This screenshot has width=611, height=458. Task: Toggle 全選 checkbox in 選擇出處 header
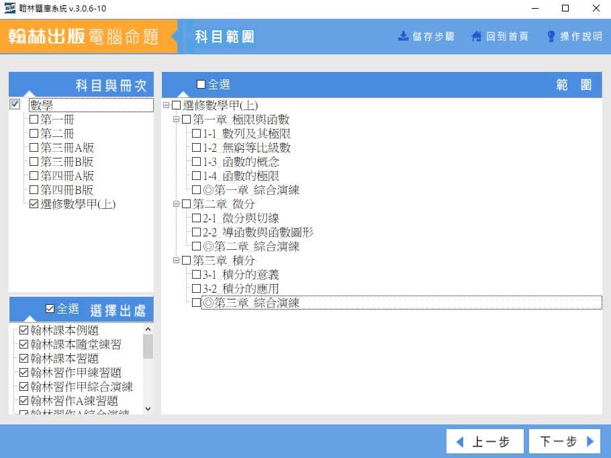[x=50, y=309]
